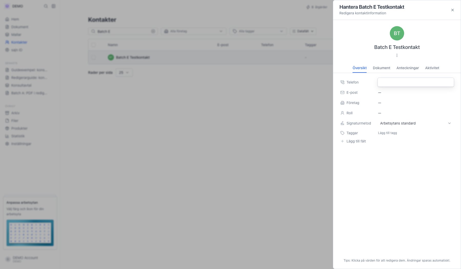Viewport: 461px width, 269px height.
Task: Click Lägg till fält
Action: [356, 141]
